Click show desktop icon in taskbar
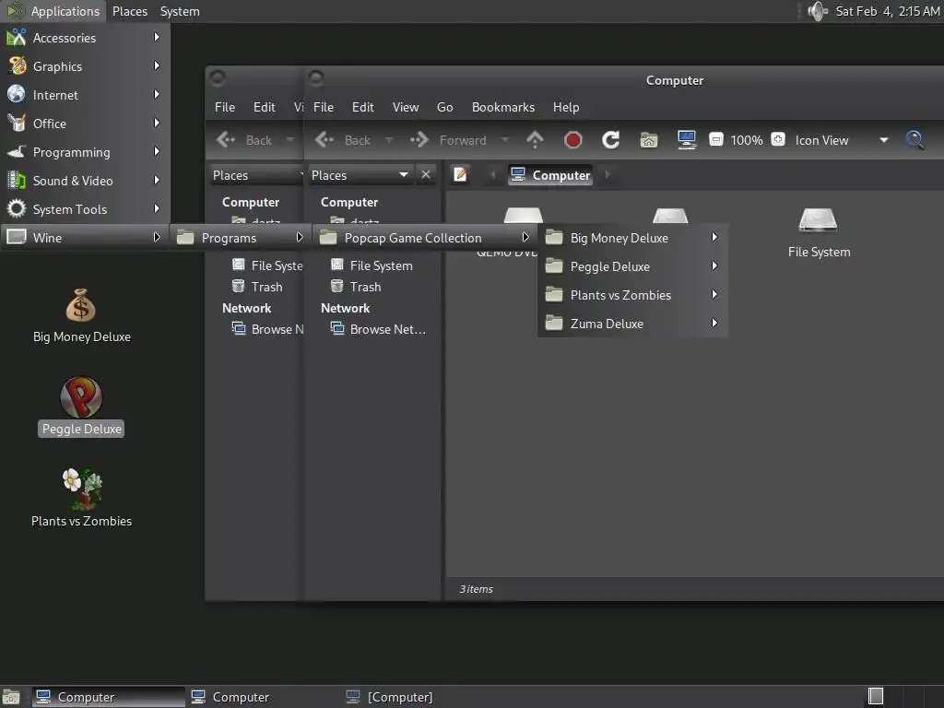The width and height of the screenshot is (944, 708). 11,697
